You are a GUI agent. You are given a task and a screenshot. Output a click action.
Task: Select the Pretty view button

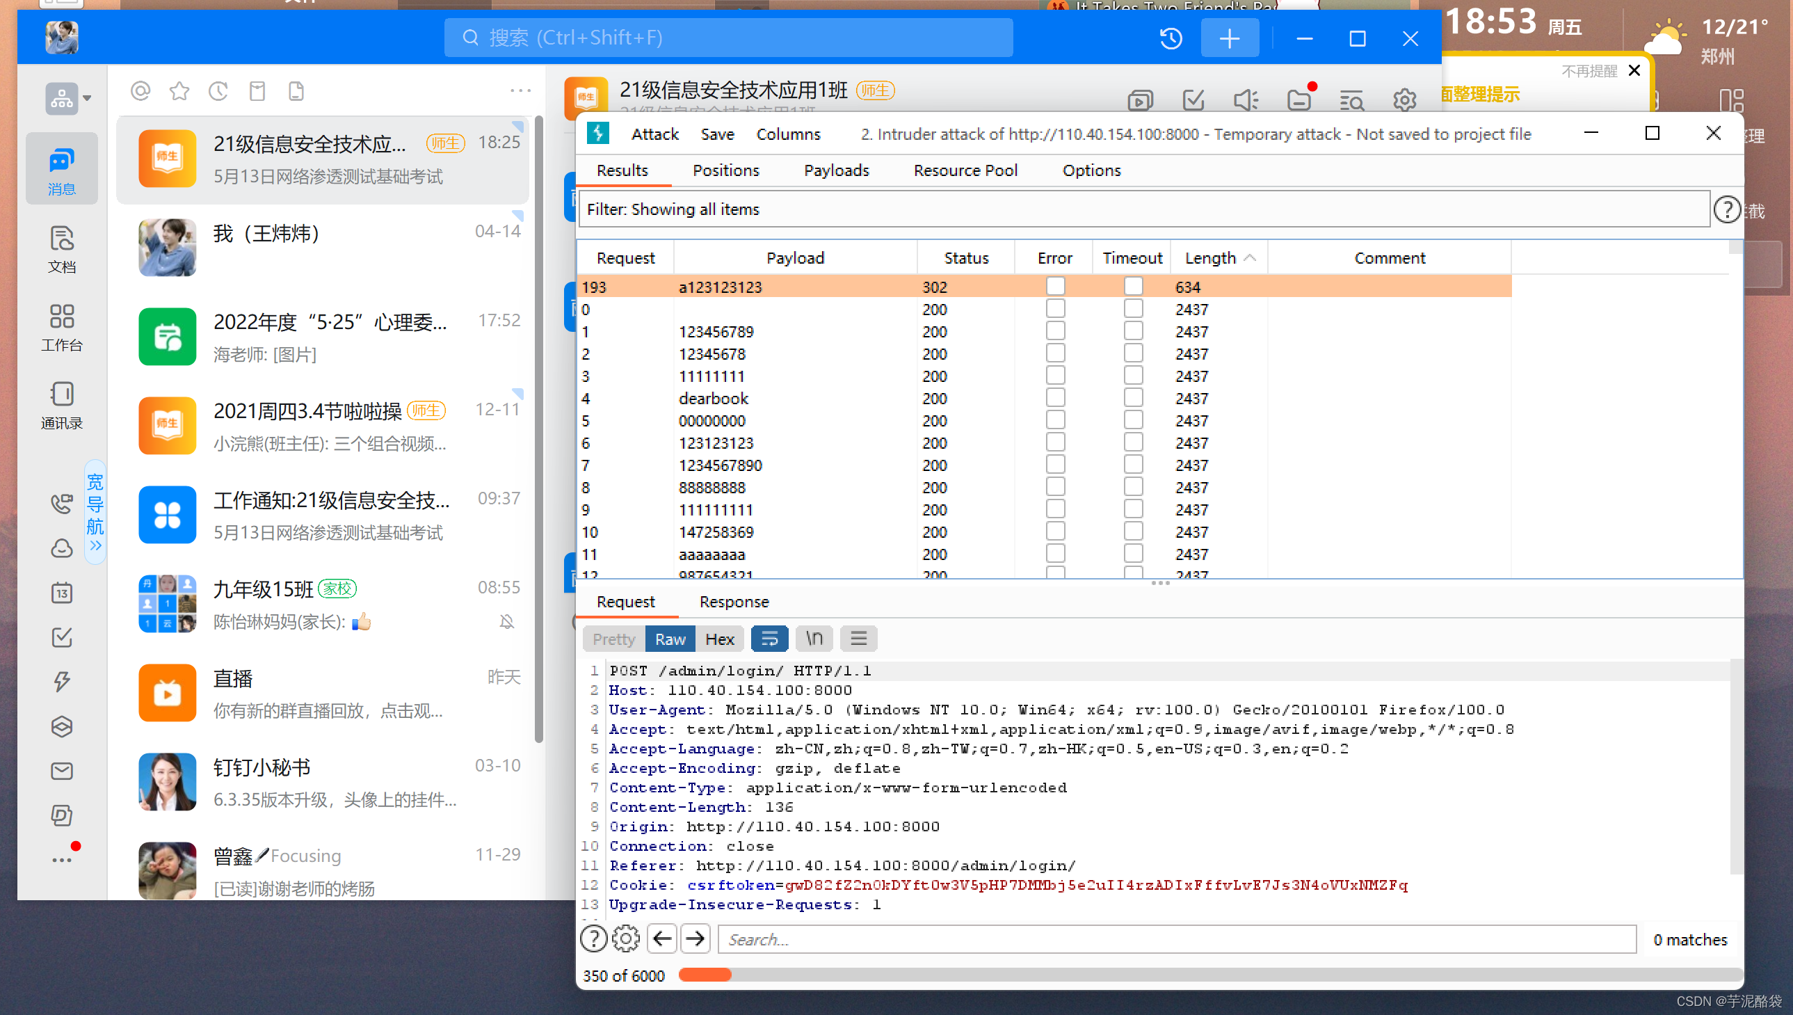613,639
